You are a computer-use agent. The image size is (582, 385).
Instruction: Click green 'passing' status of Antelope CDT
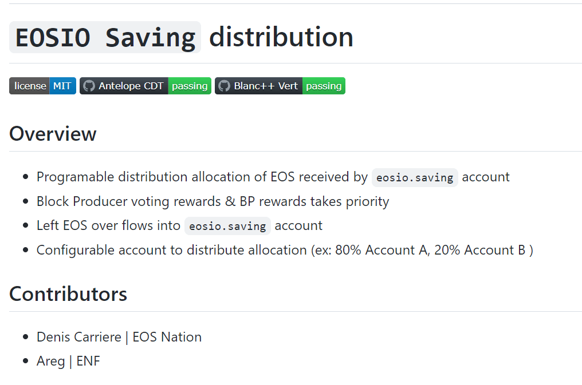190,86
